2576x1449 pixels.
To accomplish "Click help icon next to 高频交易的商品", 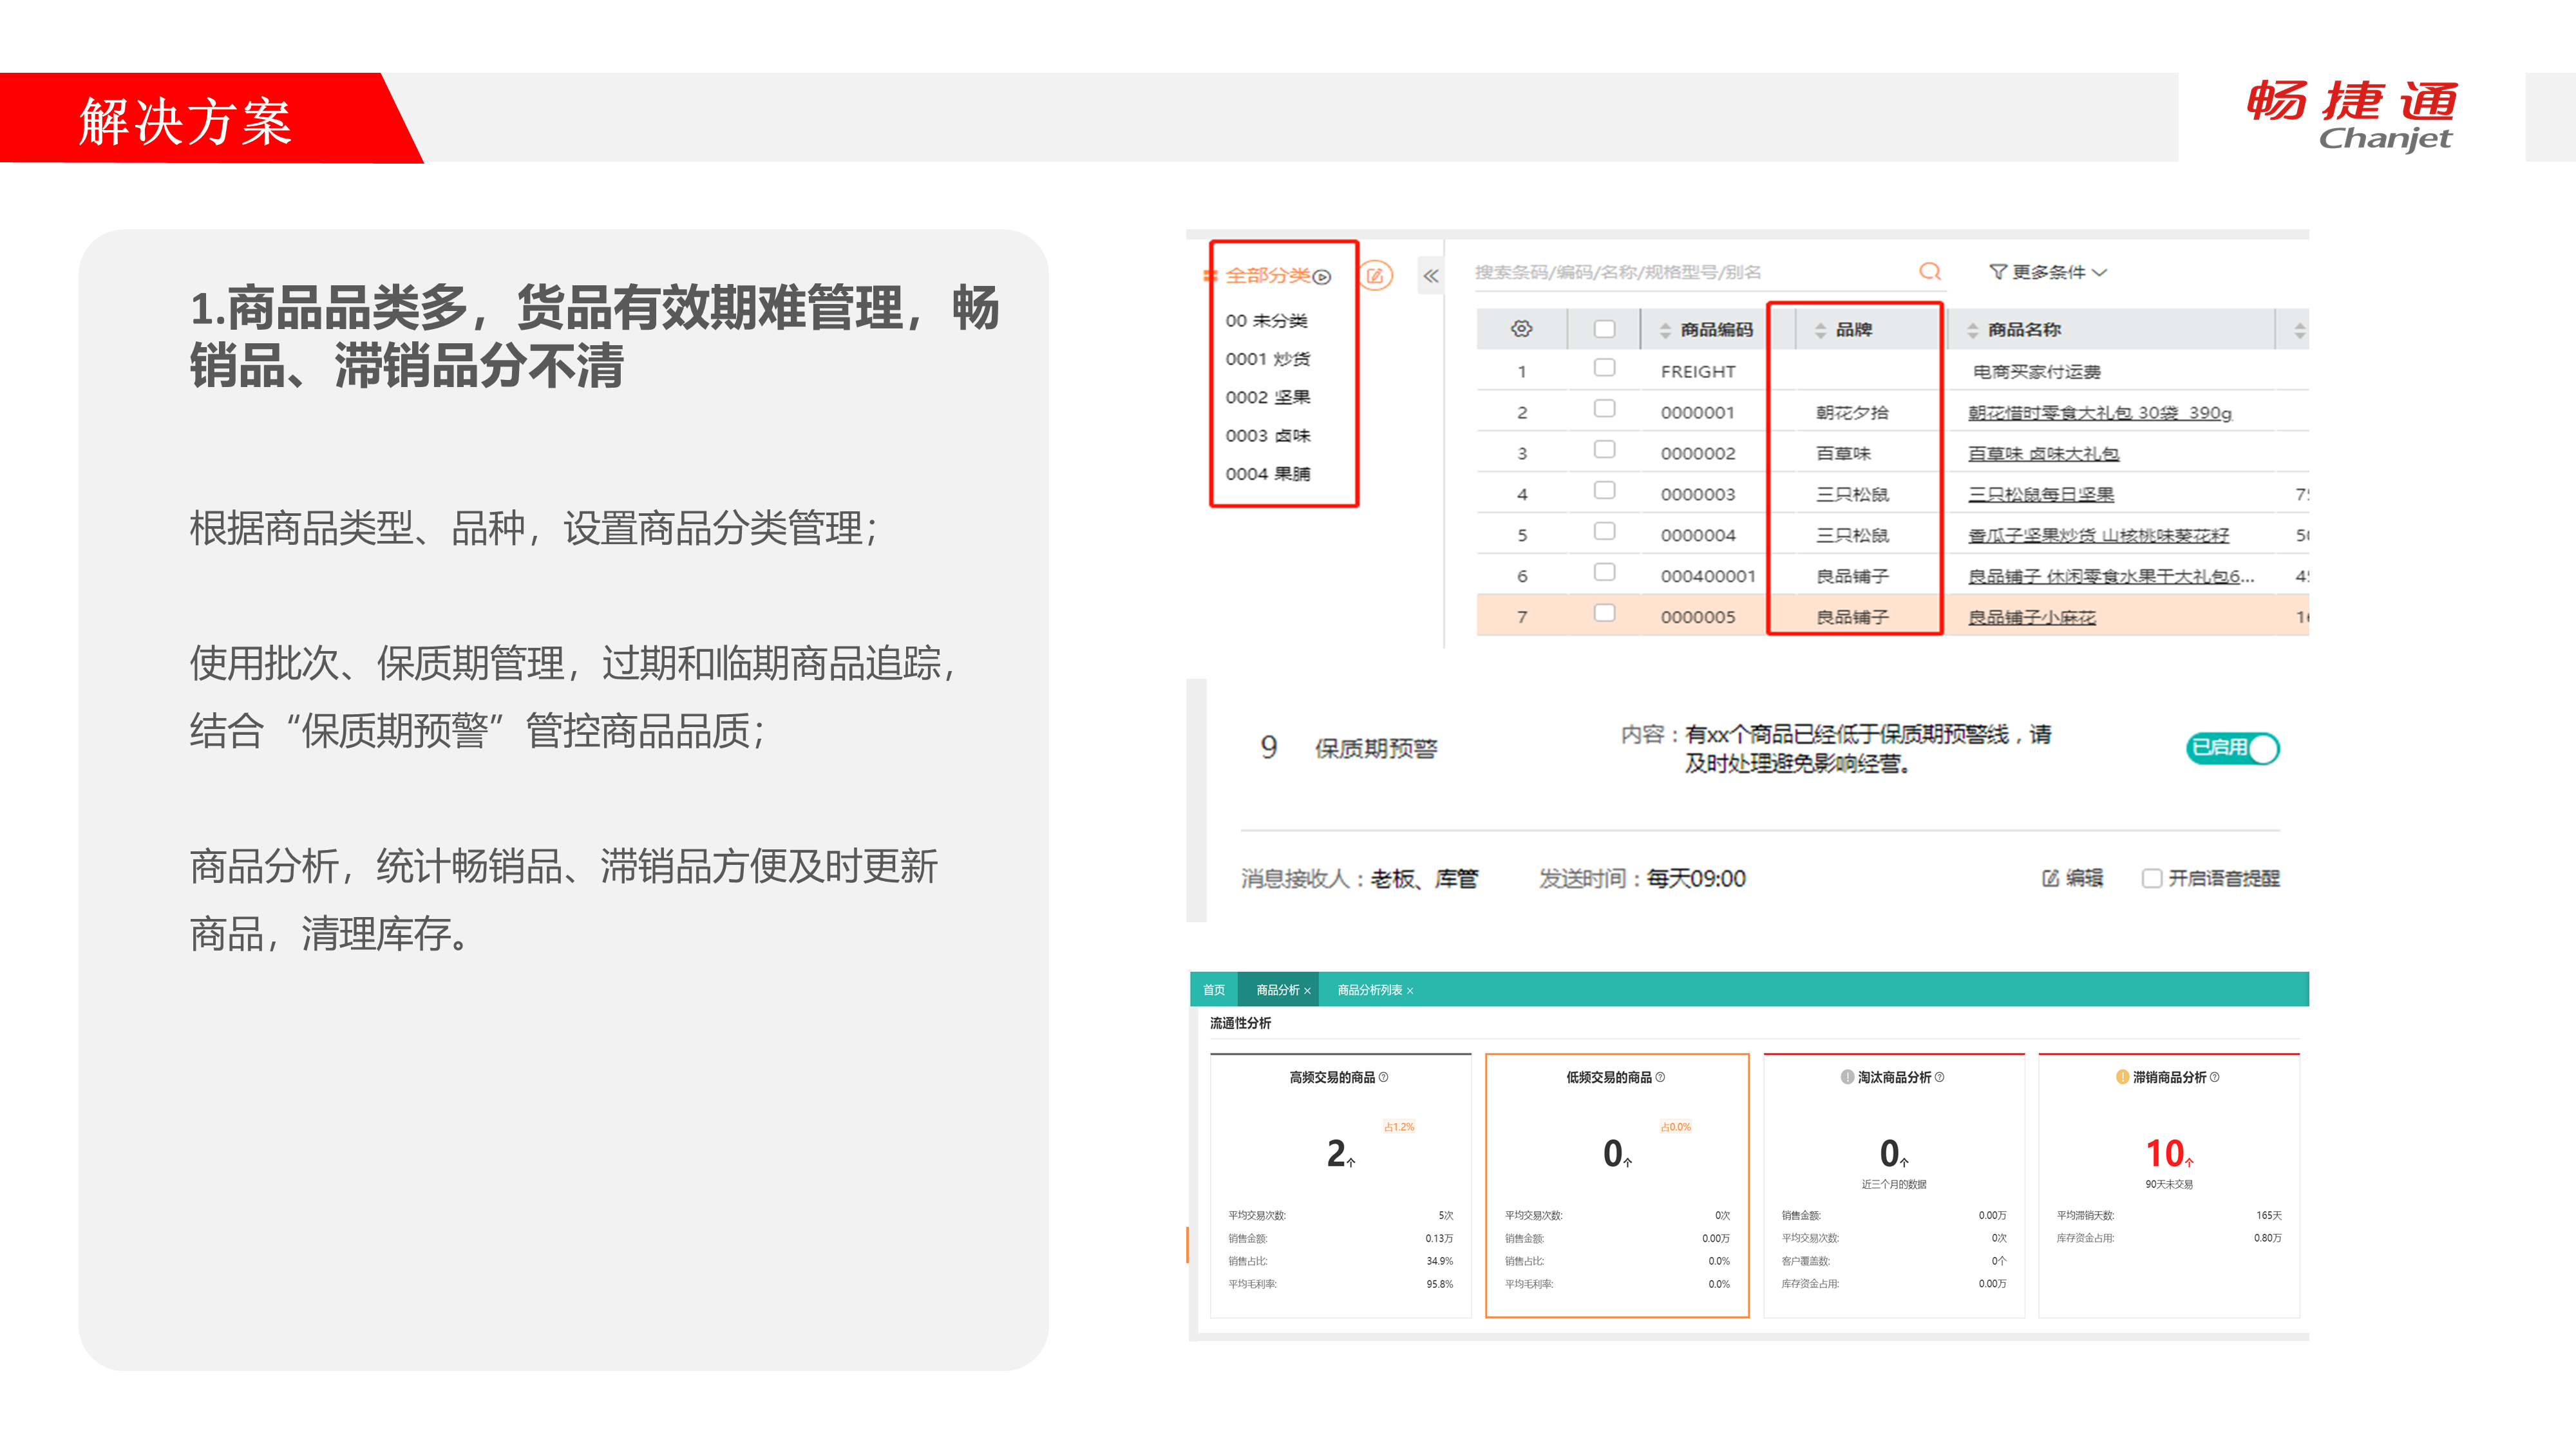I will [x=1383, y=1077].
